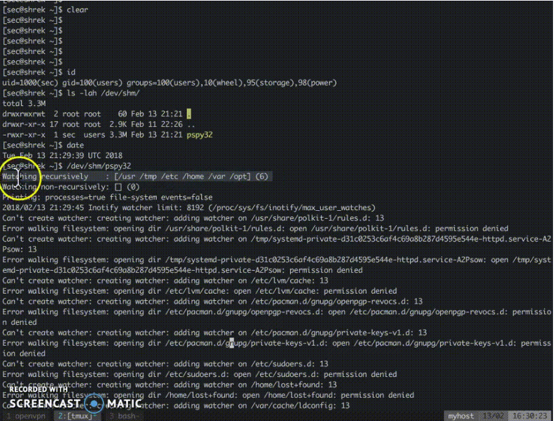The image size is (555, 421).
Task: Click the date command at prompt
Action: pos(74,145)
